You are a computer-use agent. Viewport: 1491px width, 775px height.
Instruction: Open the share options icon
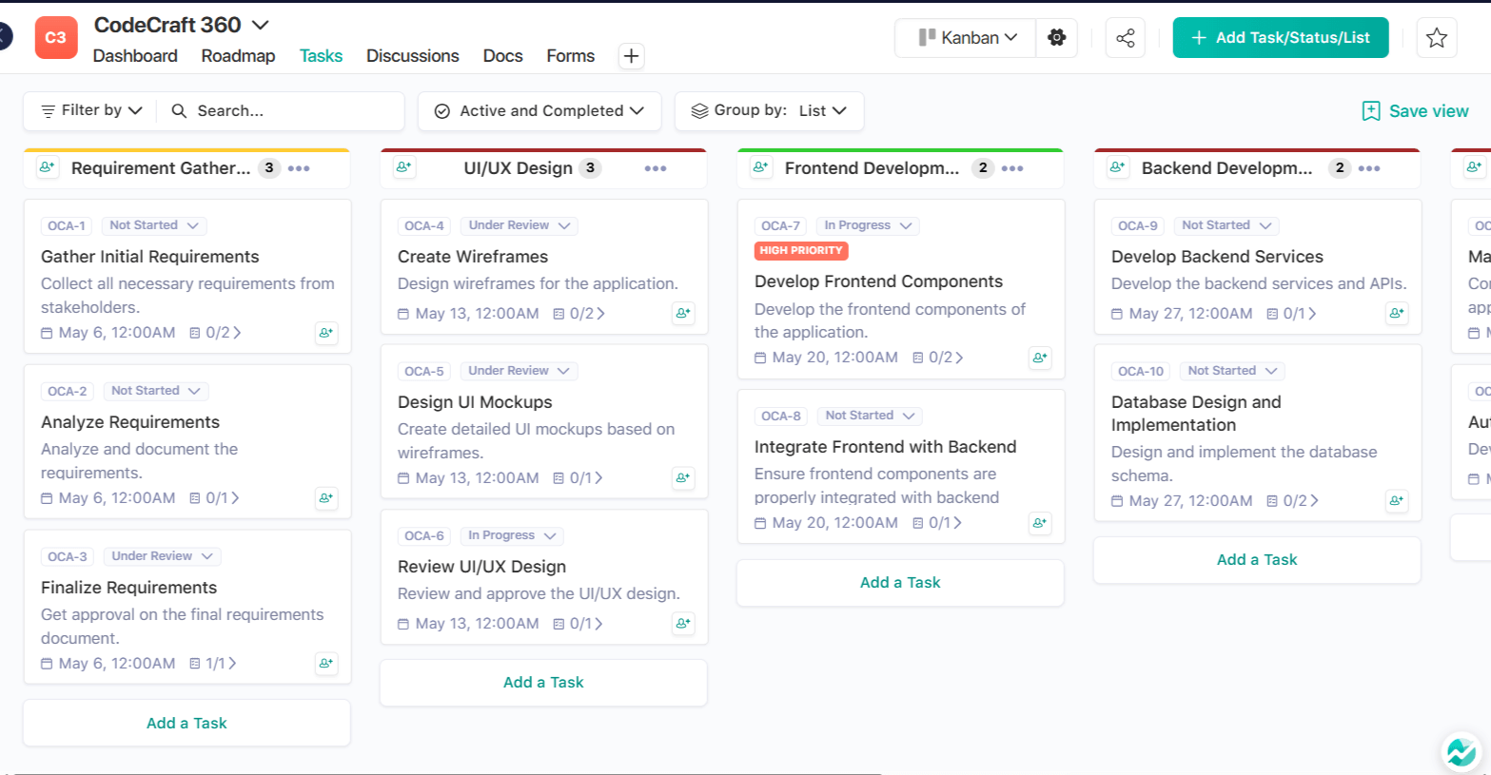1125,37
